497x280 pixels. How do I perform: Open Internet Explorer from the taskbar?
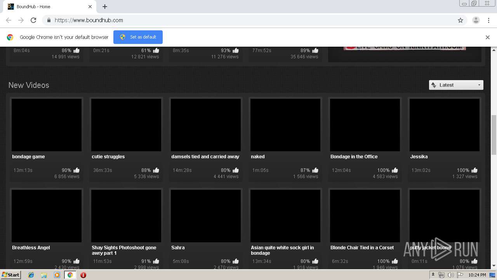(x=31, y=275)
